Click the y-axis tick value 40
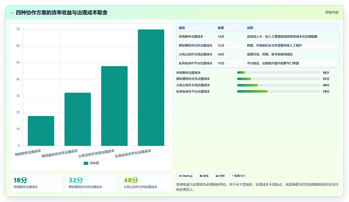 coord(18,79)
